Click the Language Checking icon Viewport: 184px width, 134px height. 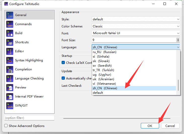[x=10, y=78]
